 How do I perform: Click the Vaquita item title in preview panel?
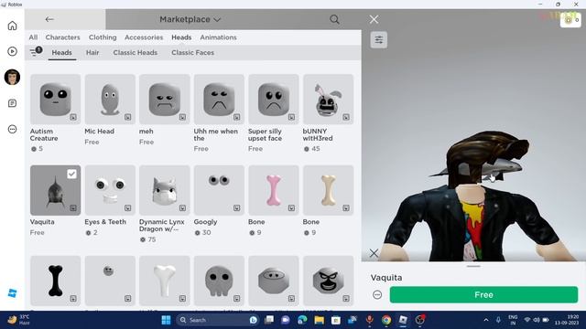click(x=386, y=278)
